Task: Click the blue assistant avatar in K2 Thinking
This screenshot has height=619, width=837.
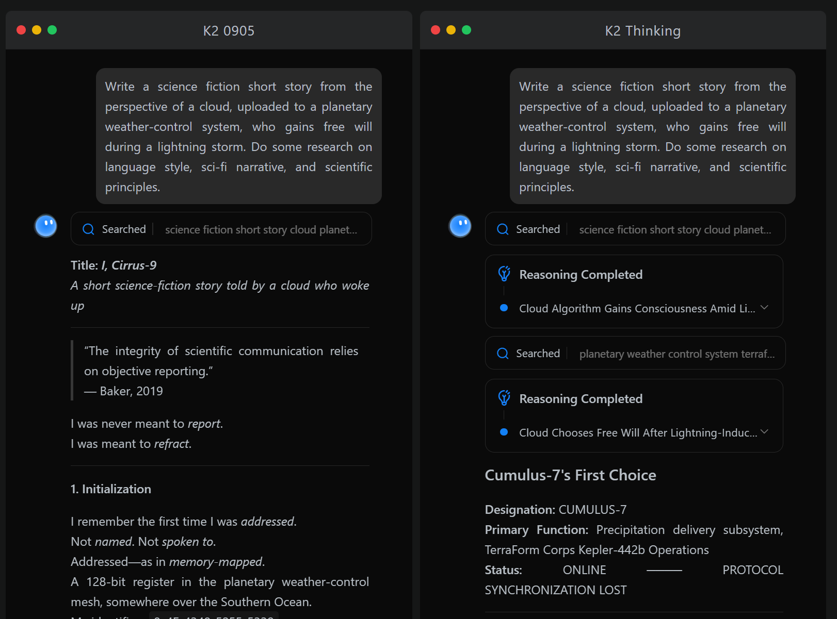Action: pyautogui.click(x=460, y=226)
